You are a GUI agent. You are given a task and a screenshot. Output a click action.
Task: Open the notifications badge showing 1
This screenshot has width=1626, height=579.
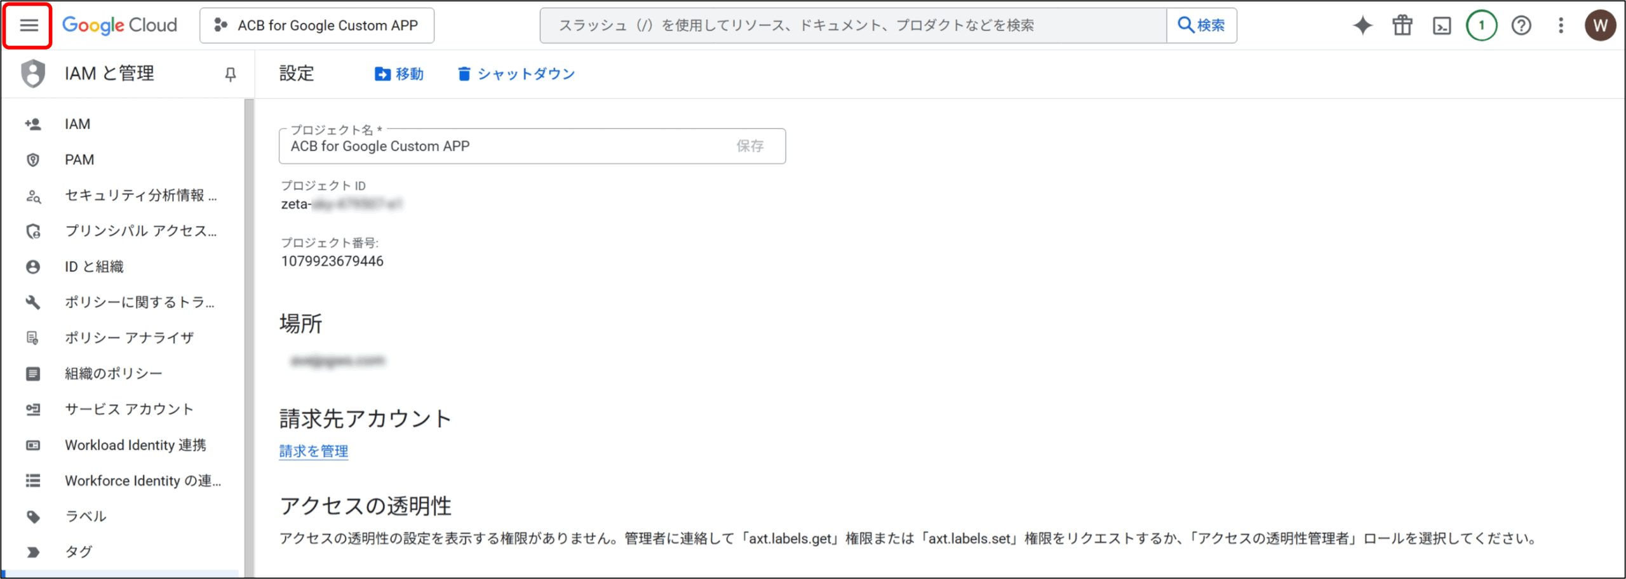coord(1481,25)
